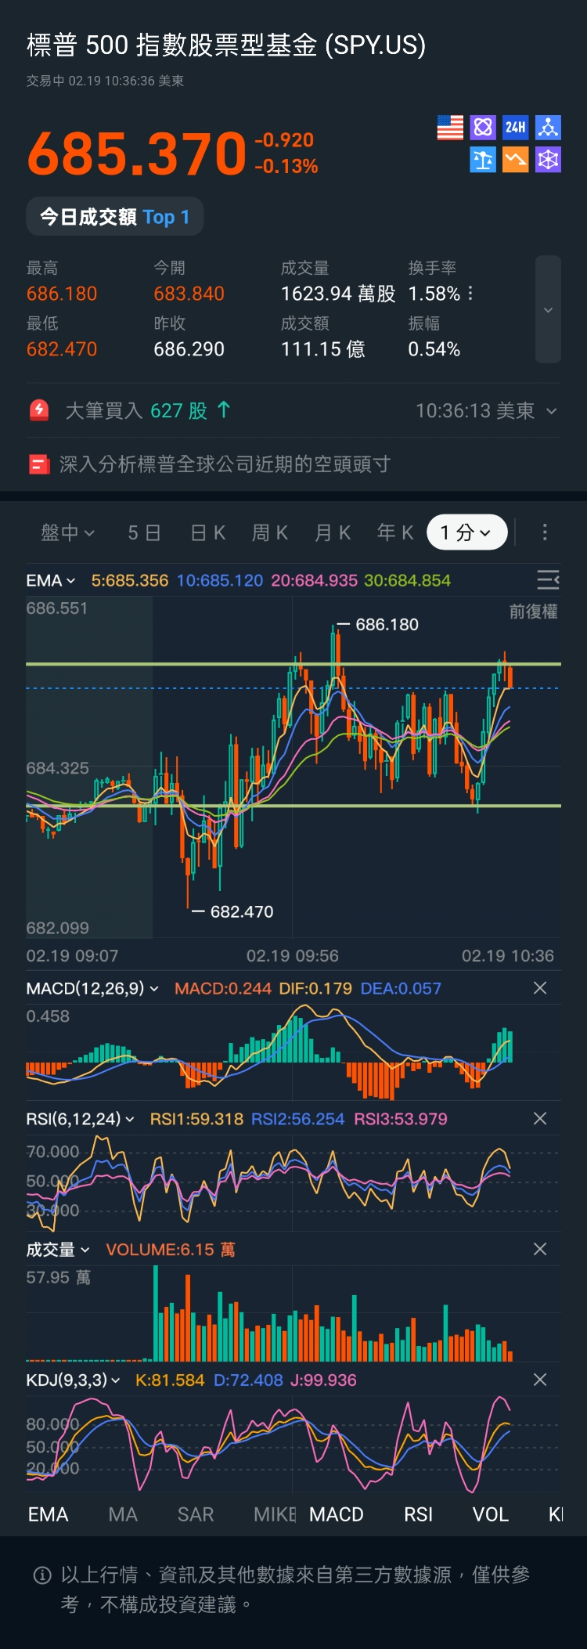Expand the 盤中 session dropdown
The width and height of the screenshot is (587, 1649).
click(67, 532)
